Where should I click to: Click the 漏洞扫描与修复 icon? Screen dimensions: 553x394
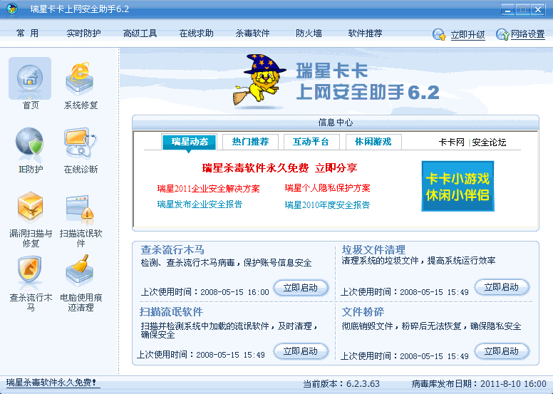pyautogui.click(x=30, y=208)
